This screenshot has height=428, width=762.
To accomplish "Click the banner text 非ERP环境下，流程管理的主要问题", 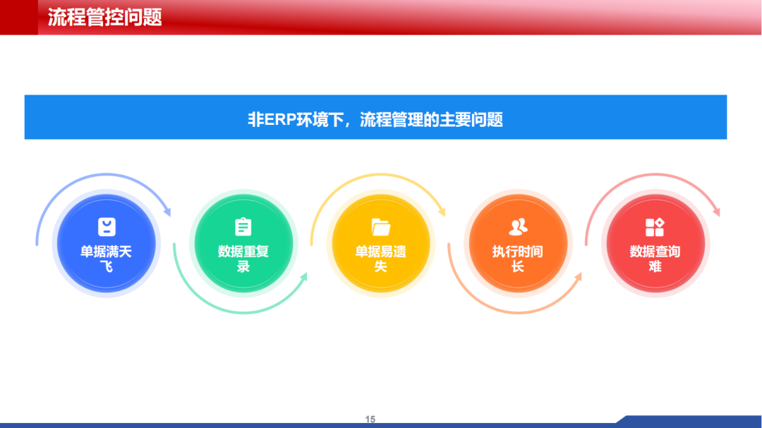I will (x=375, y=118).
